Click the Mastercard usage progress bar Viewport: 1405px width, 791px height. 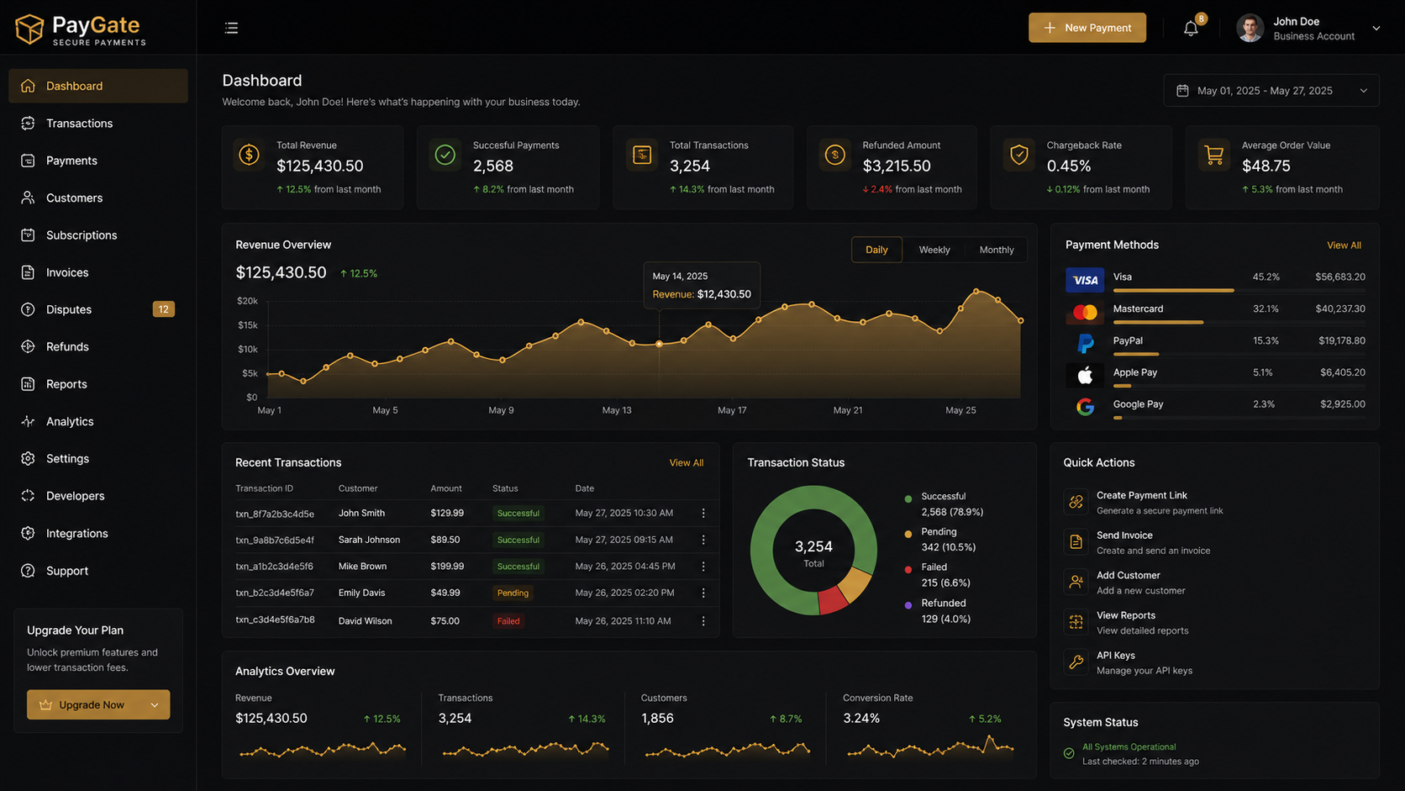[1239, 322]
